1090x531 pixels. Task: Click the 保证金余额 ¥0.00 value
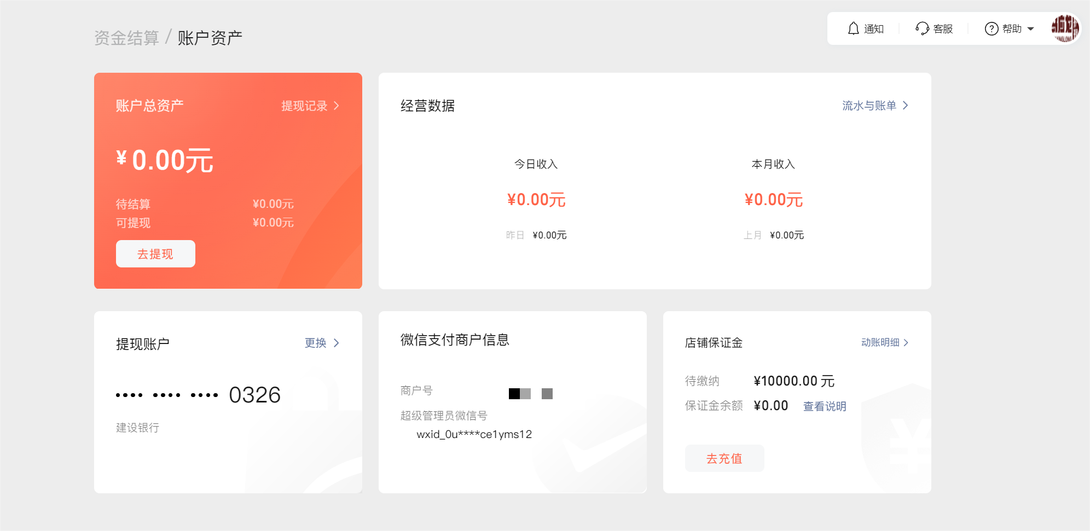click(x=771, y=406)
